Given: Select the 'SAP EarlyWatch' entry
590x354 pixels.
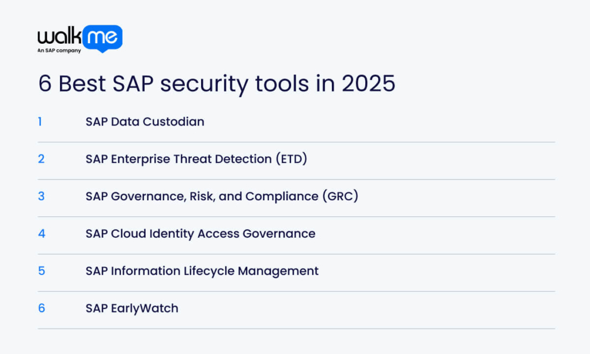Looking at the screenshot, I should tap(132, 309).
